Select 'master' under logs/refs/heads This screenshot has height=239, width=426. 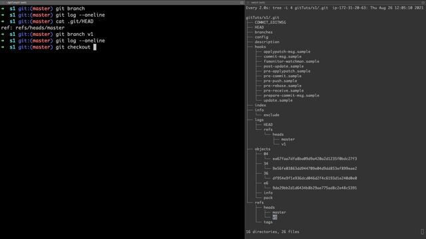click(x=288, y=139)
